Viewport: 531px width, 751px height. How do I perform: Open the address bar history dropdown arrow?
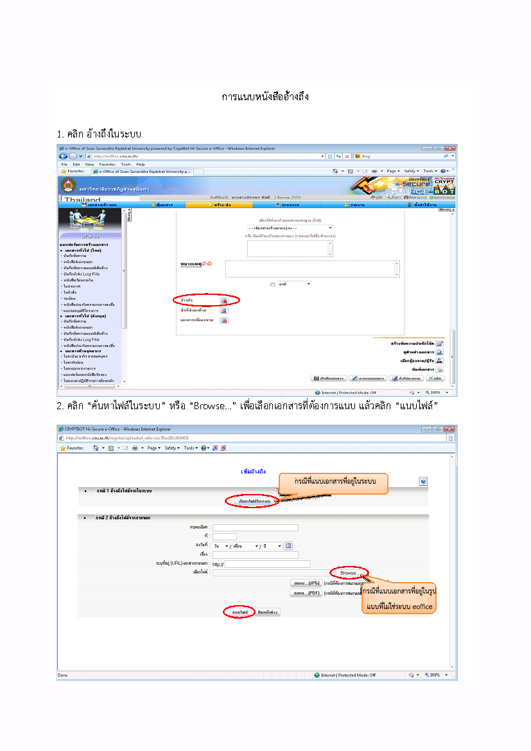[x=323, y=156]
